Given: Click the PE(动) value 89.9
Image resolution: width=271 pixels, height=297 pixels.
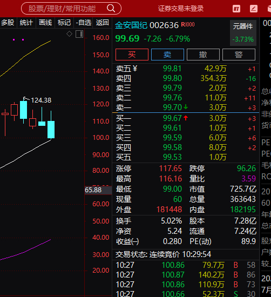Looking at the screenshot, I should [x=248, y=241].
